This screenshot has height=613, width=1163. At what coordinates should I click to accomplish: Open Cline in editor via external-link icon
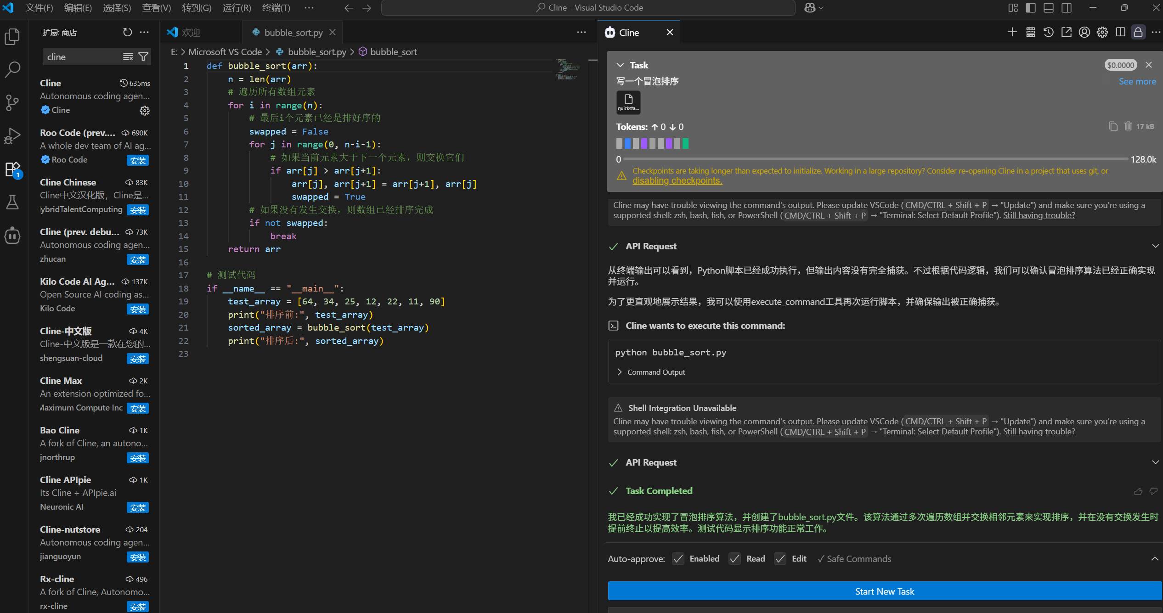[x=1066, y=32]
